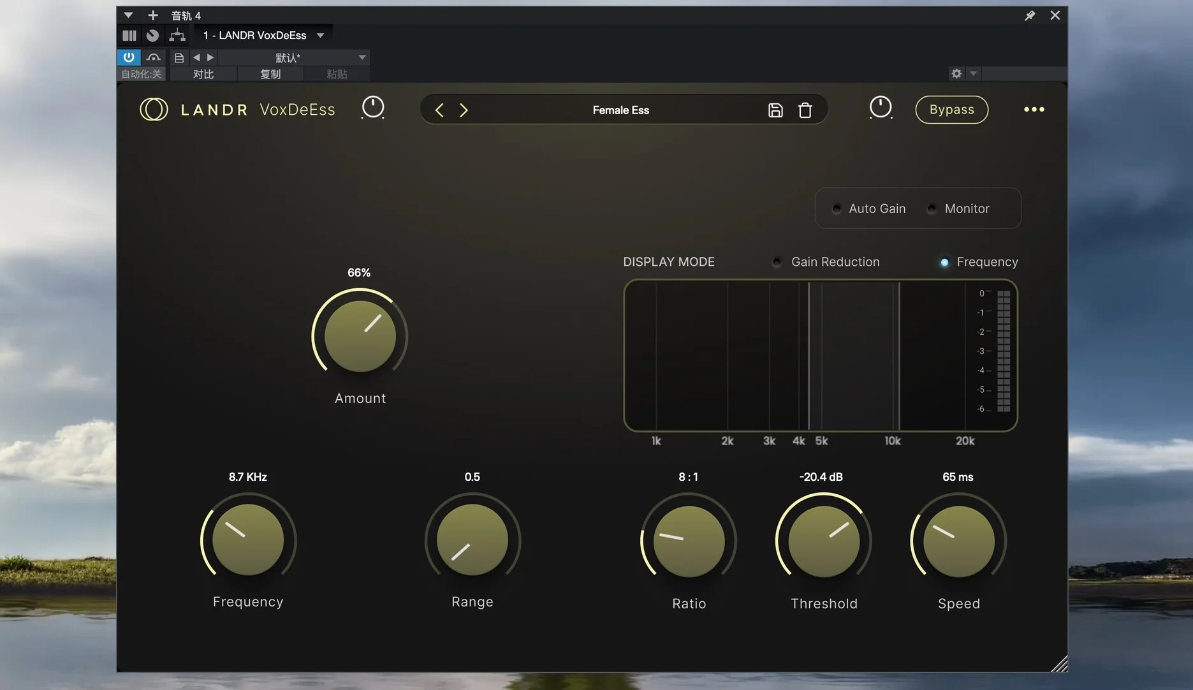The width and height of the screenshot is (1193, 690).
Task: Expand the 默认* preset dropdown
Action: (362, 57)
